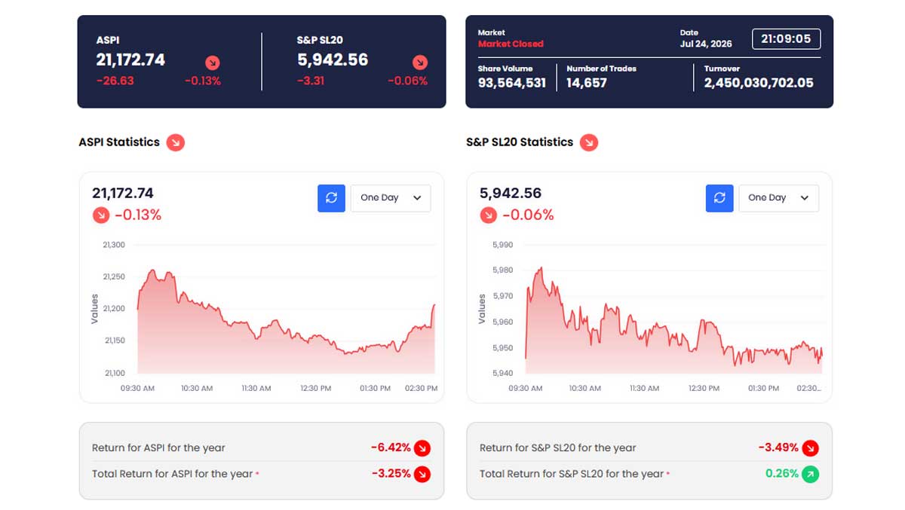Click the Turnover 2,450,030,702.05 figure
Screen dimensions: 905x510
[x=759, y=83]
